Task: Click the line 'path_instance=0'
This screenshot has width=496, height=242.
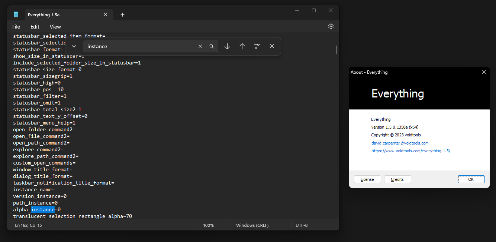Action: pos(35,203)
